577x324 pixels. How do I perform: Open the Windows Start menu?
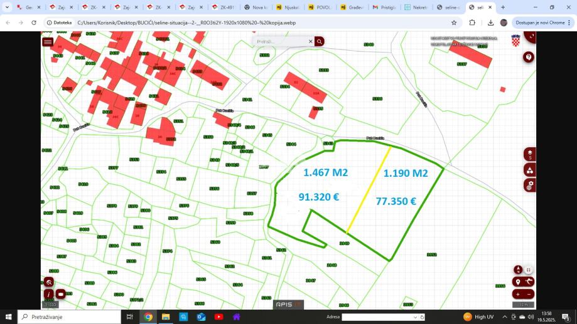coord(8,316)
